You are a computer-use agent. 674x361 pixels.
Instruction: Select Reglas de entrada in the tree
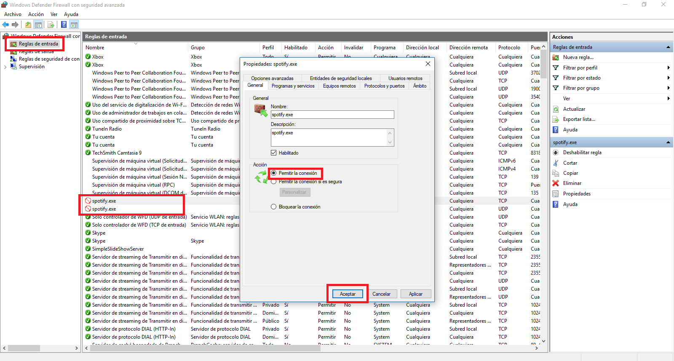38,44
